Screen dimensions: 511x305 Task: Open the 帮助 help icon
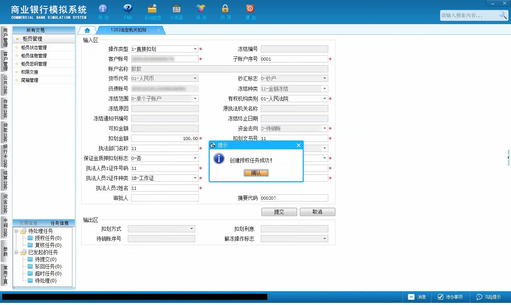[103, 11]
